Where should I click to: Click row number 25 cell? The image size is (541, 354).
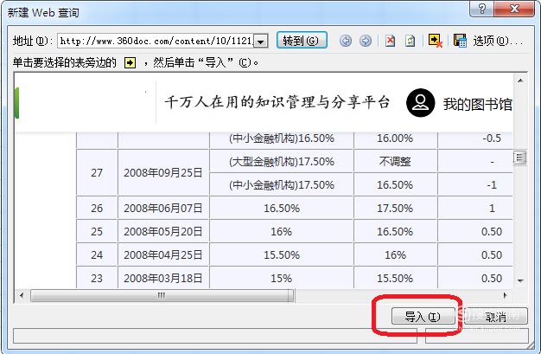[97, 231]
